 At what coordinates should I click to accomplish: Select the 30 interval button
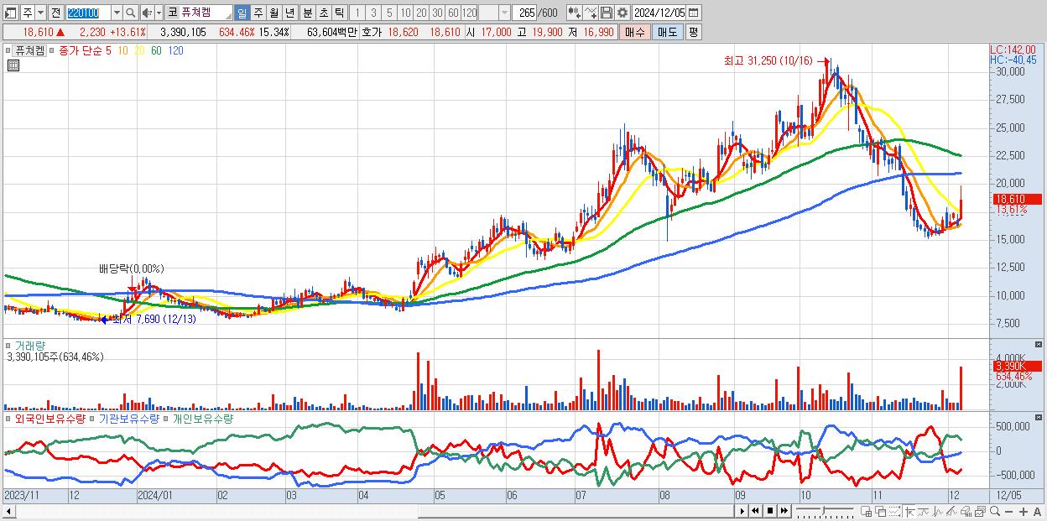pos(437,13)
